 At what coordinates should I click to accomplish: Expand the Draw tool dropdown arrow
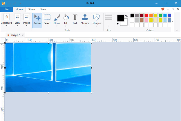tap(57, 26)
